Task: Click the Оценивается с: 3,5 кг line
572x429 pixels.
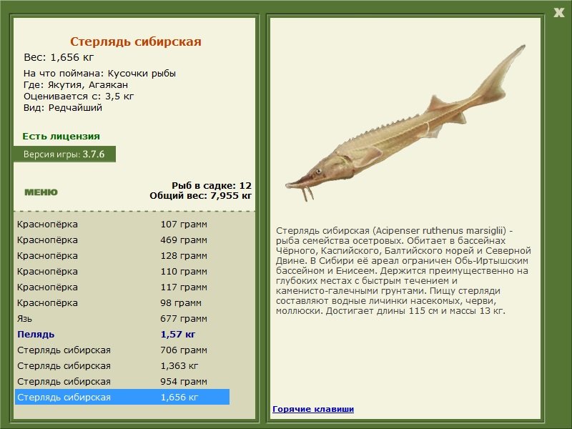Action: (x=79, y=97)
